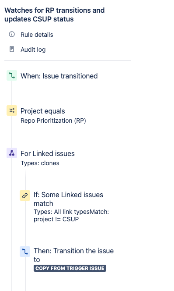Select the purple Linked issues branch icon

pyautogui.click(x=12, y=153)
